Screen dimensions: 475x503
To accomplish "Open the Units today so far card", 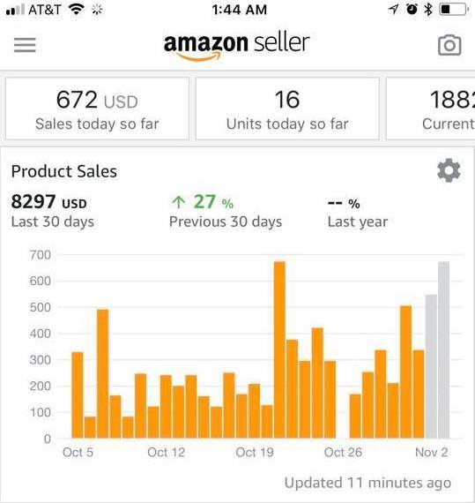I will point(287,109).
